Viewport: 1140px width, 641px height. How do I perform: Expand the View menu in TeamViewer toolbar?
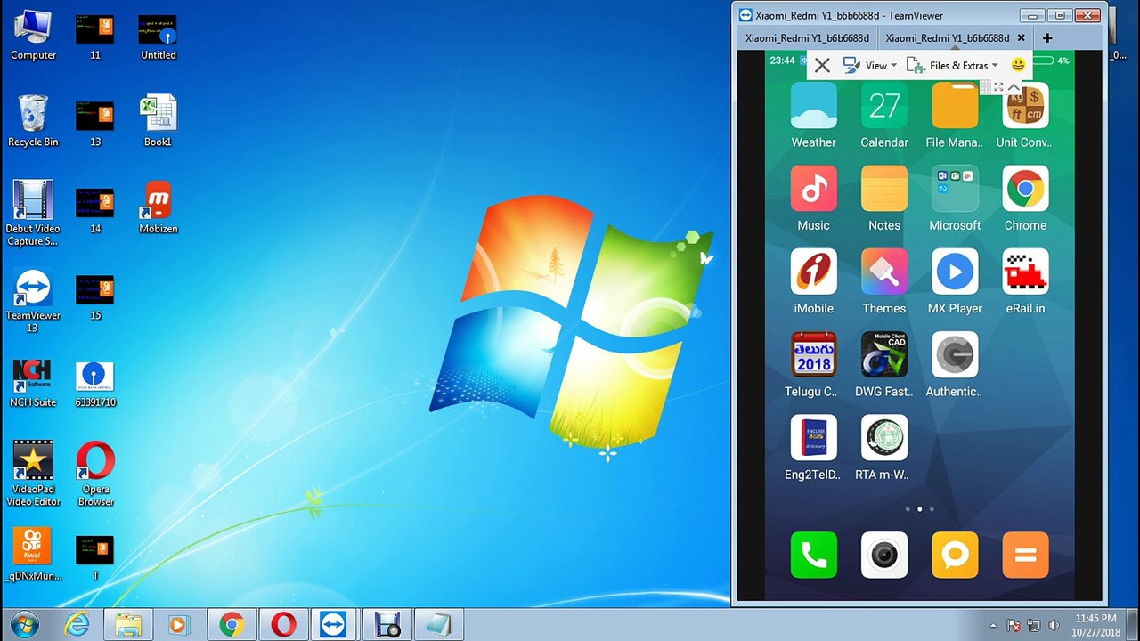tap(870, 65)
